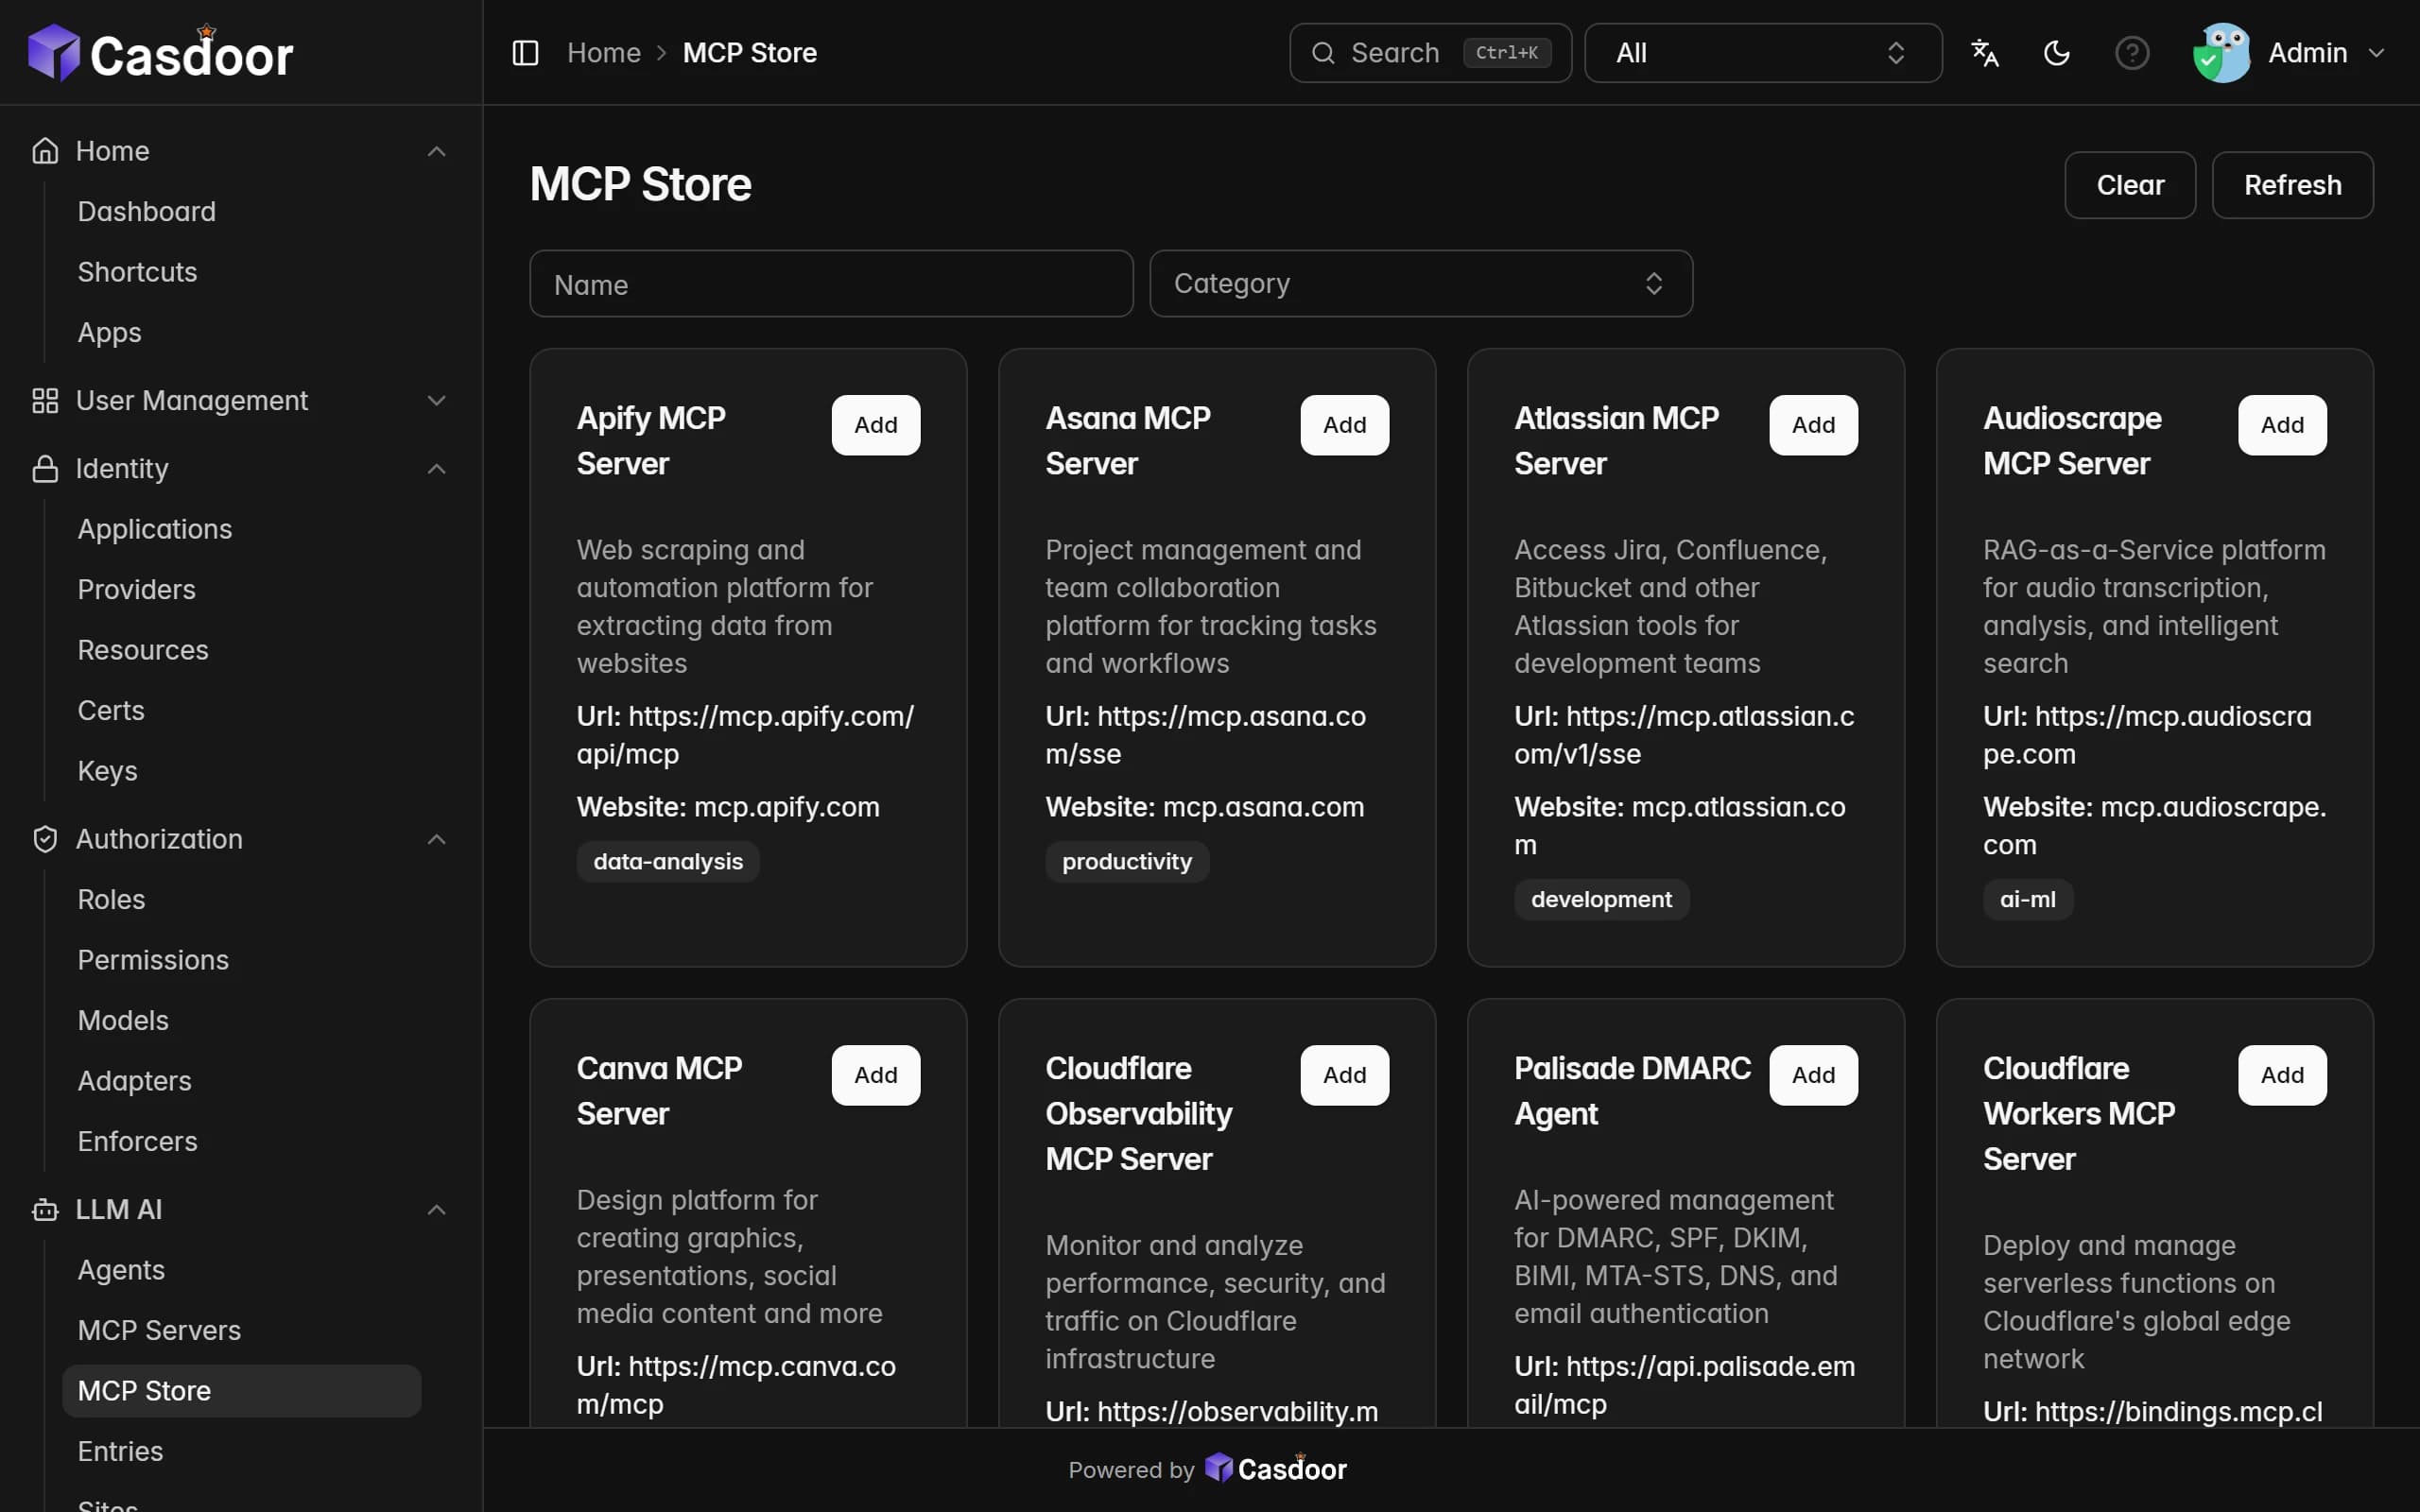Screen dimensions: 2420x1512
Task: Click the LLM AI robot icon
Action: point(45,1210)
